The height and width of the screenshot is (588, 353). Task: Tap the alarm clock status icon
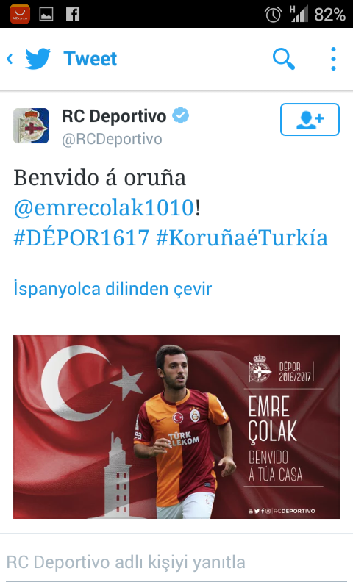tap(273, 15)
